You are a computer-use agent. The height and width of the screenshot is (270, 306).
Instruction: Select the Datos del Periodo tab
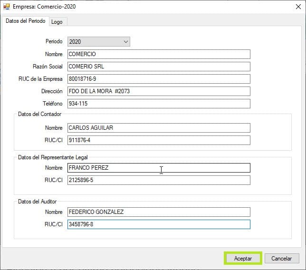[x=26, y=21]
